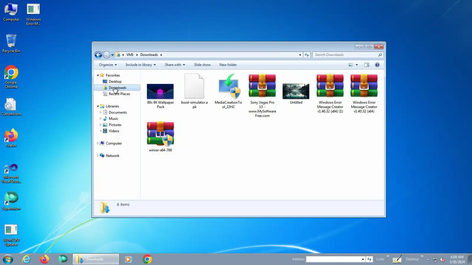The height and width of the screenshot is (265, 472).
Task: Open the Windows Start menu
Action: coord(8,259)
